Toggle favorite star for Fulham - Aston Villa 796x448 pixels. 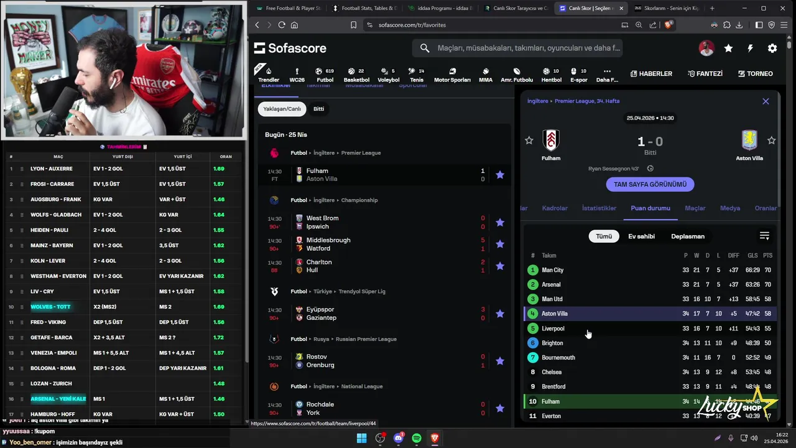pyautogui.click(x=500, y=175)
